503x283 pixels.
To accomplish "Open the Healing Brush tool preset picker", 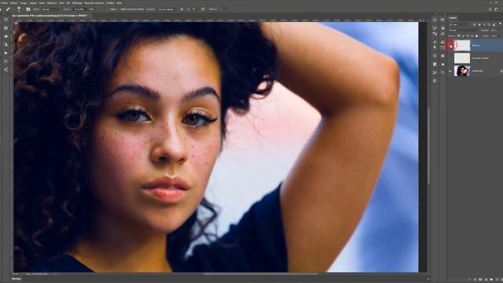I will pyautogui.click(x=8, y=9).
